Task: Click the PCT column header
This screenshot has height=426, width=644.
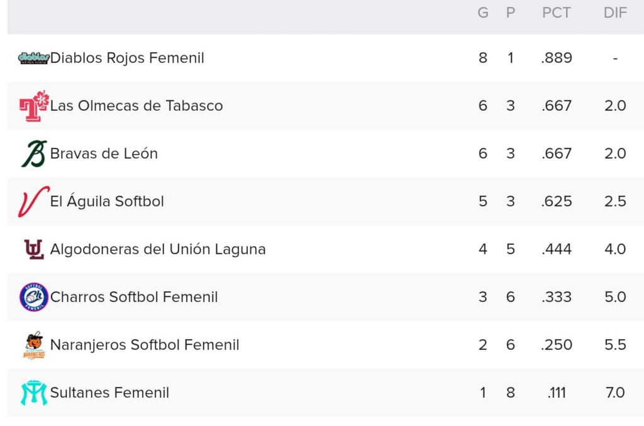Action: coord(557,13)
